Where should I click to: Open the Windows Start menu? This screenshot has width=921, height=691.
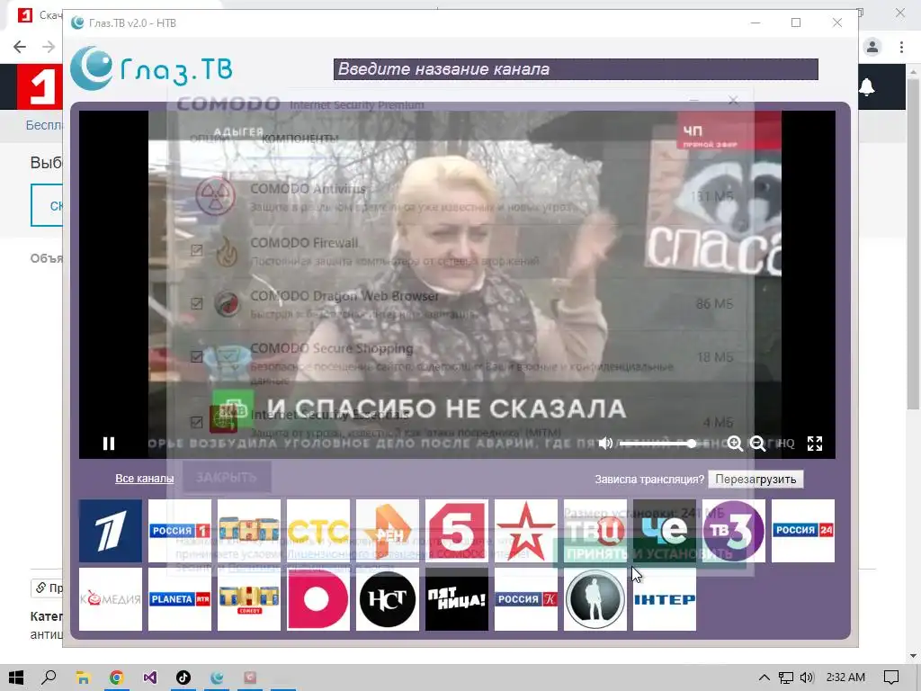pos(16,678)
